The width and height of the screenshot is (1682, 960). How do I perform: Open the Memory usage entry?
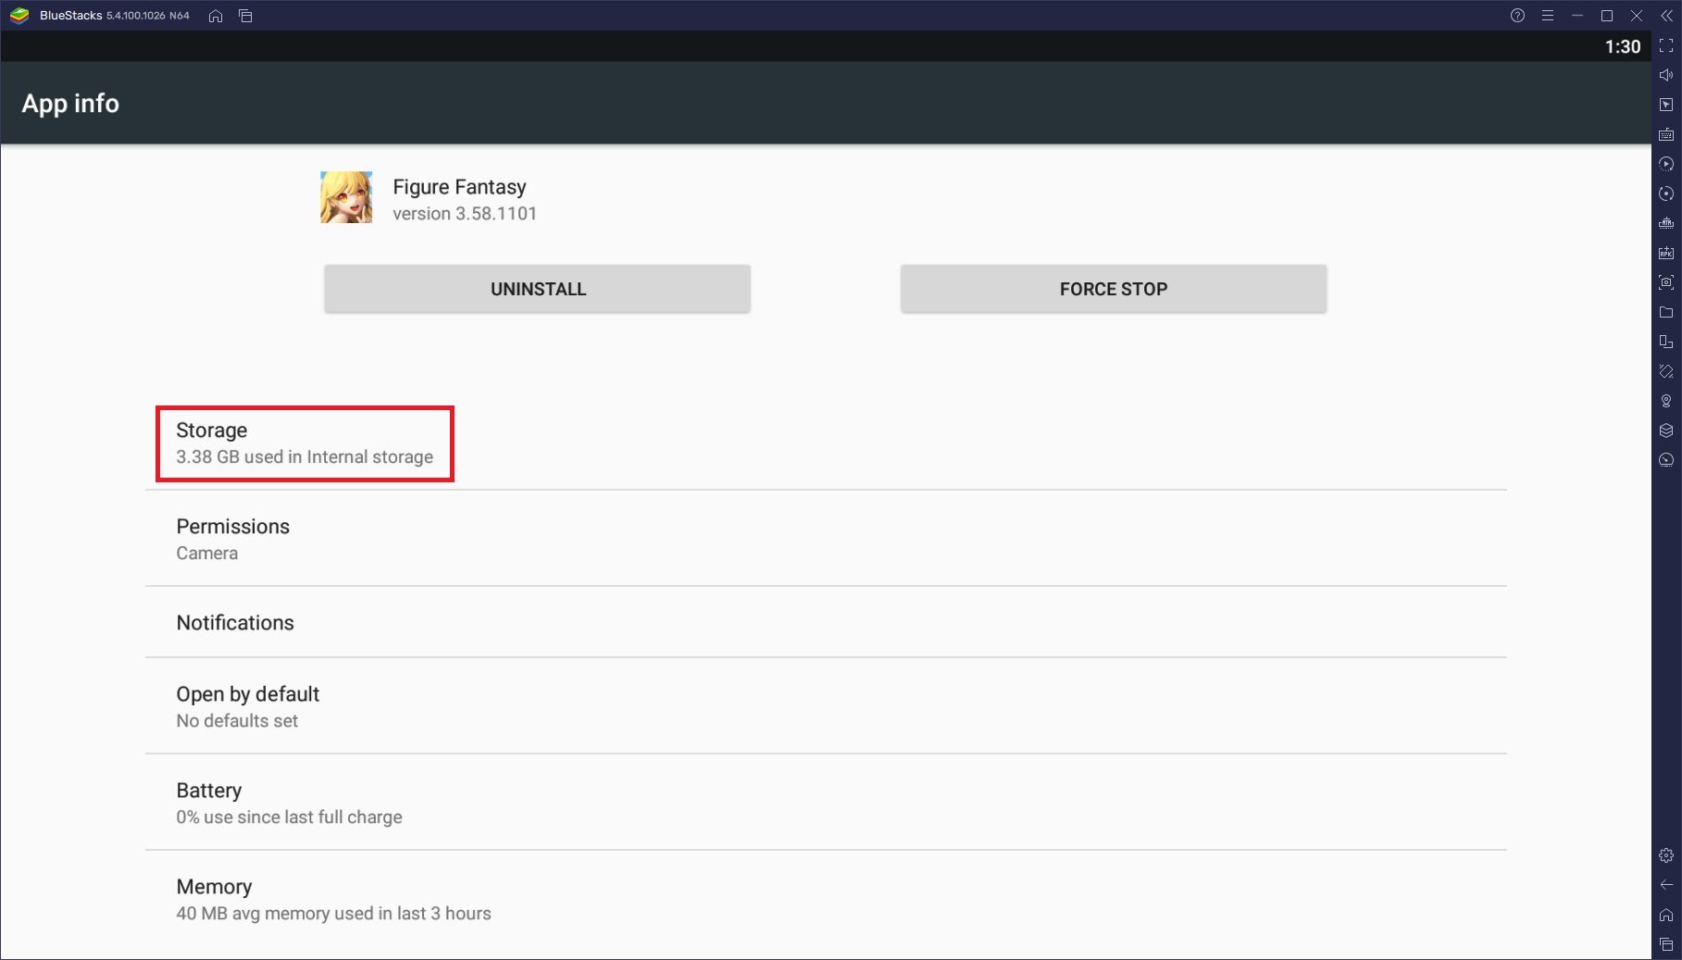(826, 899)
